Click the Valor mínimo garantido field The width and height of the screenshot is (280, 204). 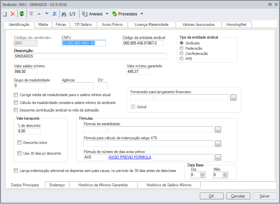138,72
